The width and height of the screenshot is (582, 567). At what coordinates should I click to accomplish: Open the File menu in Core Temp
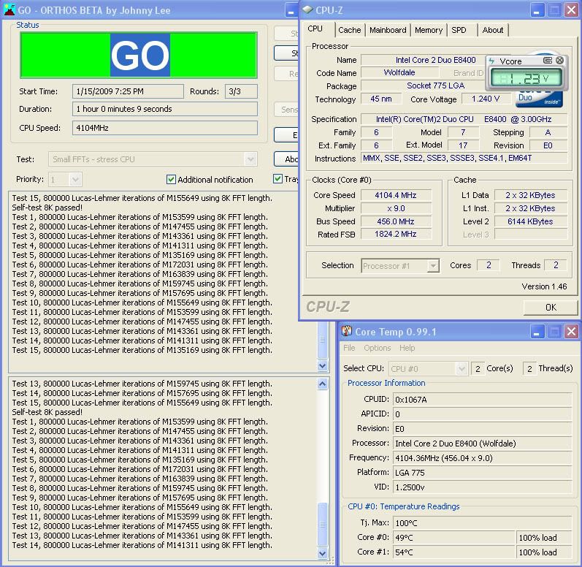349,348
